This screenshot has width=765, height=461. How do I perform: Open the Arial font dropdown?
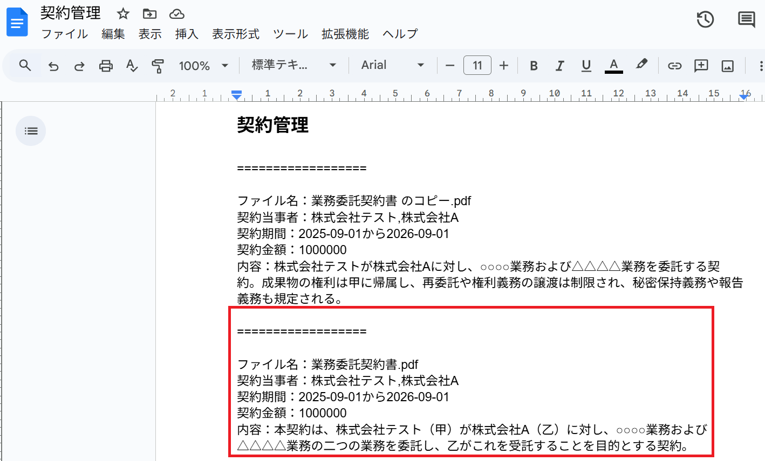[392, 66]
